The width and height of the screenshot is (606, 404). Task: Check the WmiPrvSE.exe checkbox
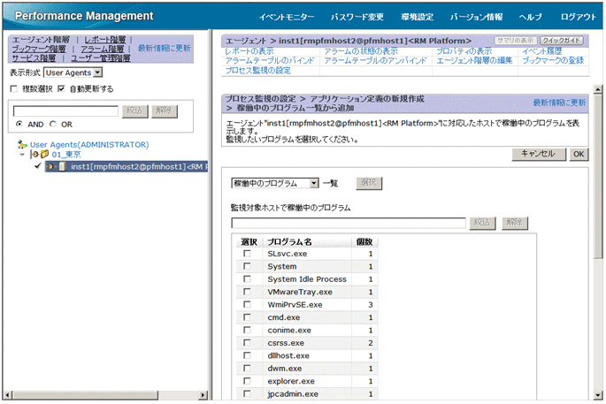click(x=247, y=304)
